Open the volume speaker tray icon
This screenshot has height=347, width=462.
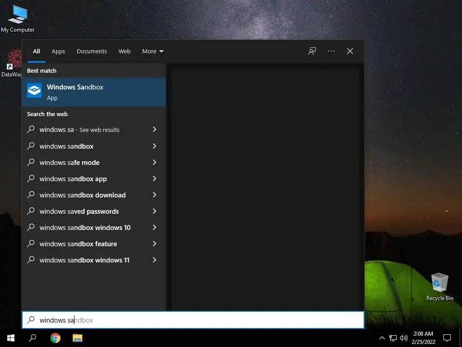pyautogui.click(x=403, y=338)
